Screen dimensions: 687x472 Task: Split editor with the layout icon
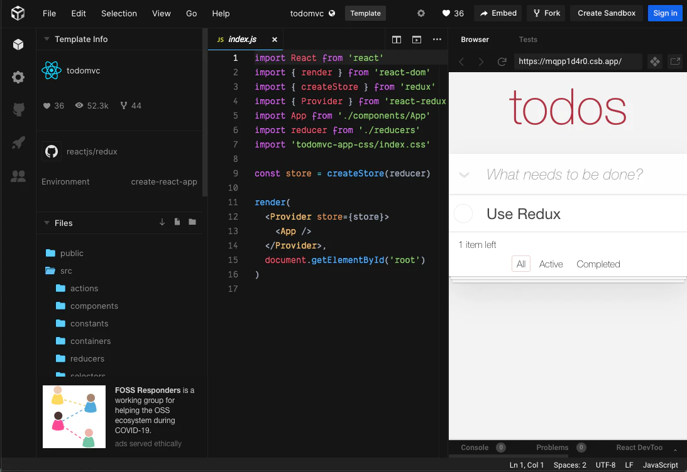coord(397,40)
